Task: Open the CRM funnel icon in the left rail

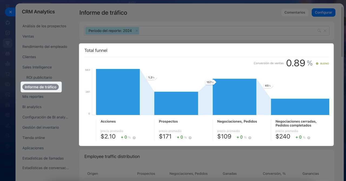Action: point(8,43)
